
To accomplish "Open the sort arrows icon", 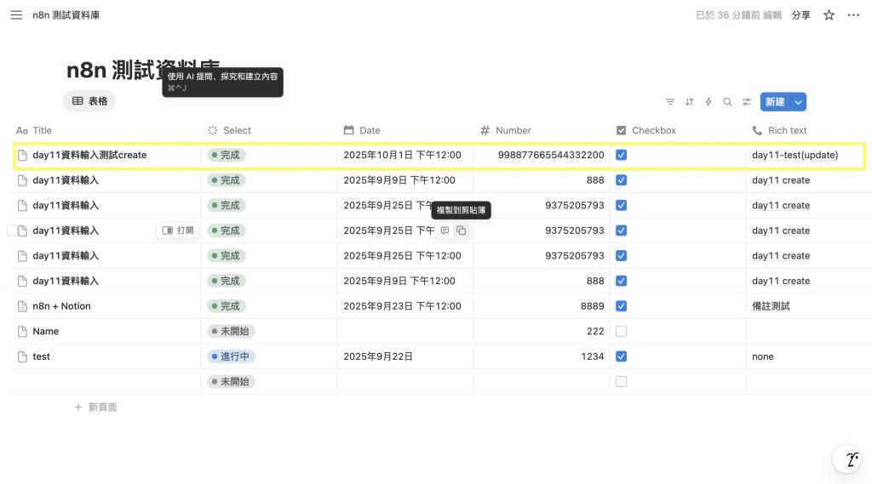I will 689,102.
